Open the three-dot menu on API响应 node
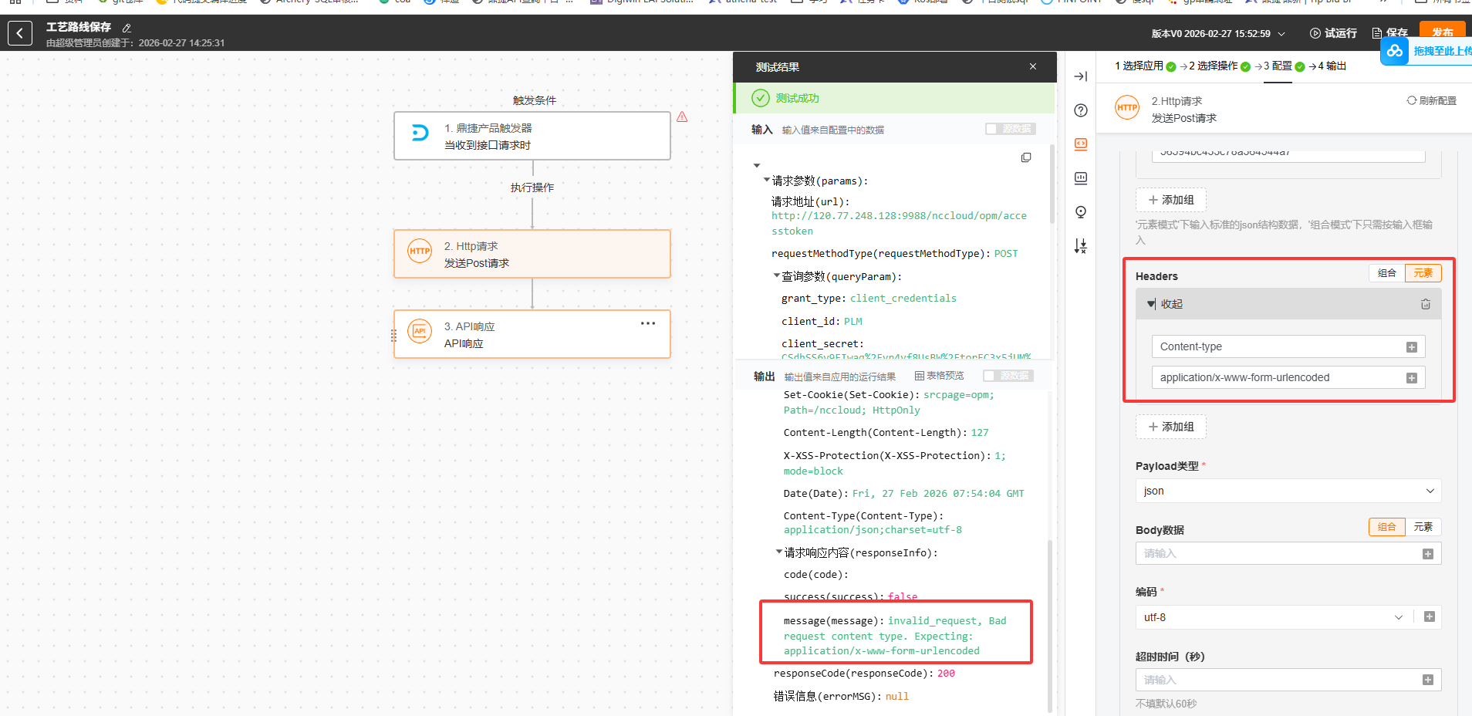Image resolution: width=1472 pixels, height=716 pixels. click(x=647, y=323)
